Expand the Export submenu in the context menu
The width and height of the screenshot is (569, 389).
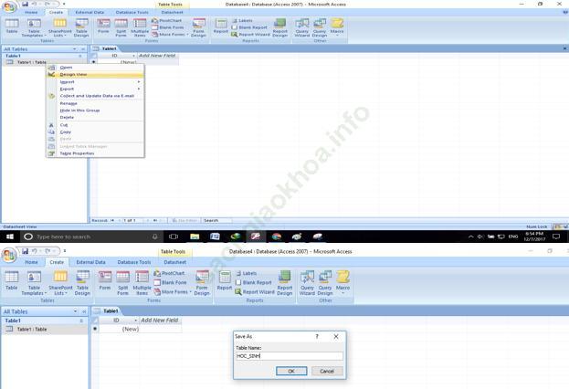95,89
